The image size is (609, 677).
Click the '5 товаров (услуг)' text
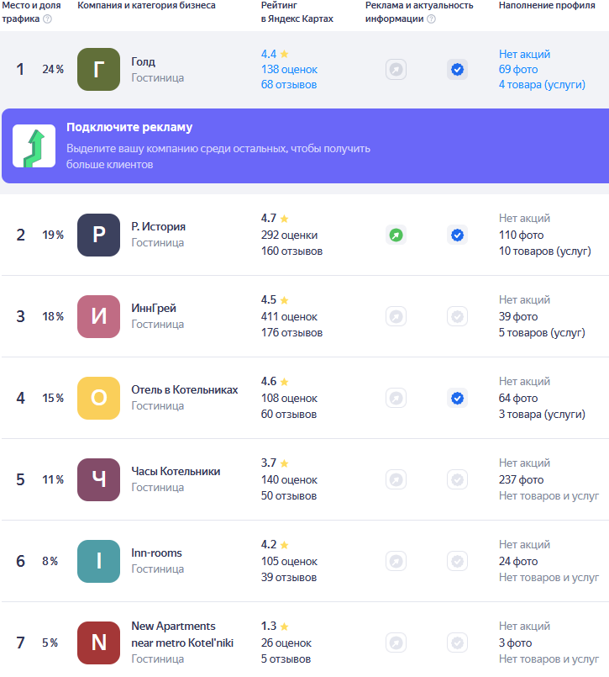coord(542,332)
